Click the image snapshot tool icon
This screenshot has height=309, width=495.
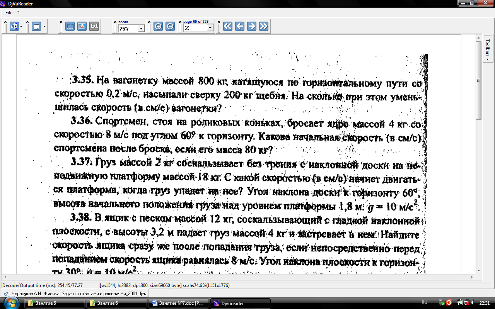(82, 26)
